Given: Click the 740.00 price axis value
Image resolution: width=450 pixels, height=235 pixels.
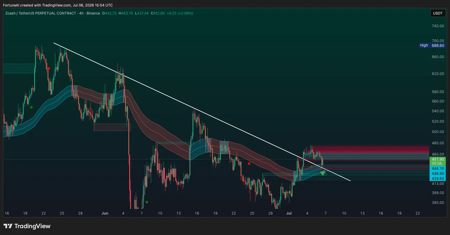Looking at the screenshot, I should point(438,26).
